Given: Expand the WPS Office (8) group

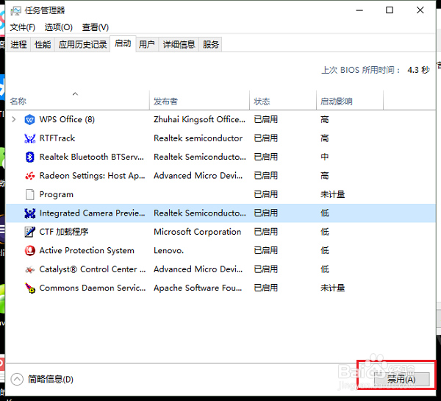Looking at the screenshot, I should 13,119.
